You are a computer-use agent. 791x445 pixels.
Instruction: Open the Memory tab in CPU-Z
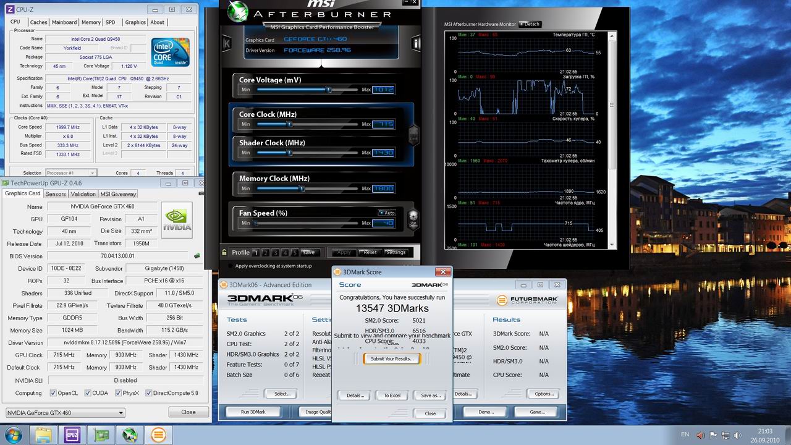91,22
